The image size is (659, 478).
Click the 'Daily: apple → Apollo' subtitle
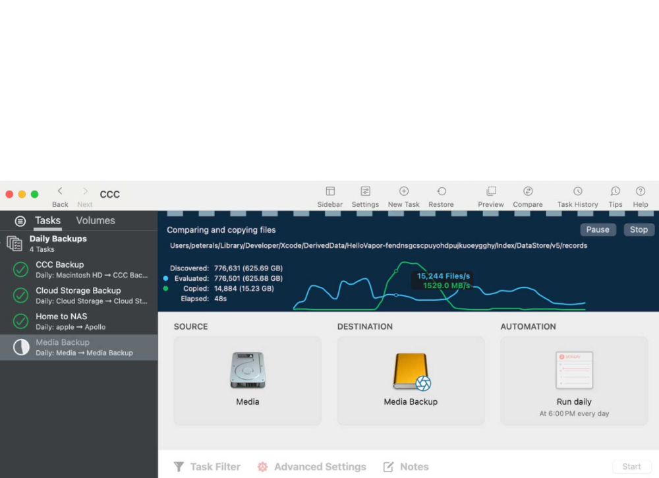[71, 327]
